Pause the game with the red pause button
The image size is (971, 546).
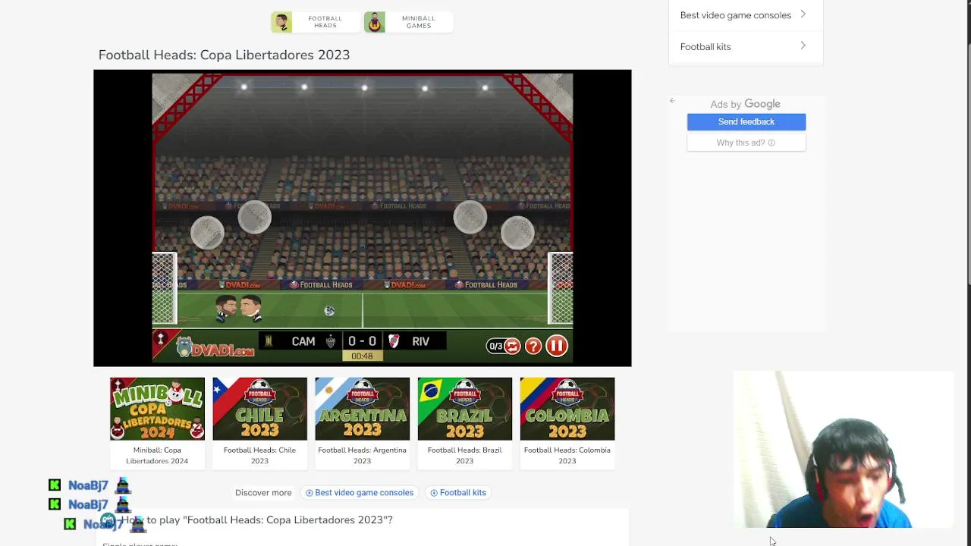click(557, 346)
